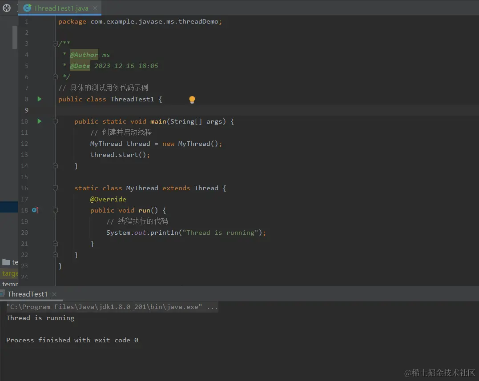Run main method via gutter arrow on line 10
479x381 pixels.
pos(40,121)
